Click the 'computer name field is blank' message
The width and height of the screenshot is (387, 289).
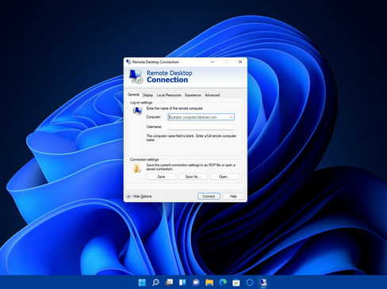(x=191, y=138)
